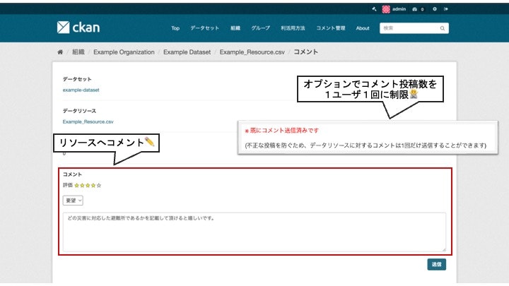Viewport: 509px width, 286px height.
Task: Go home via the breadcrumb house icon
Action: click(60, 52)
